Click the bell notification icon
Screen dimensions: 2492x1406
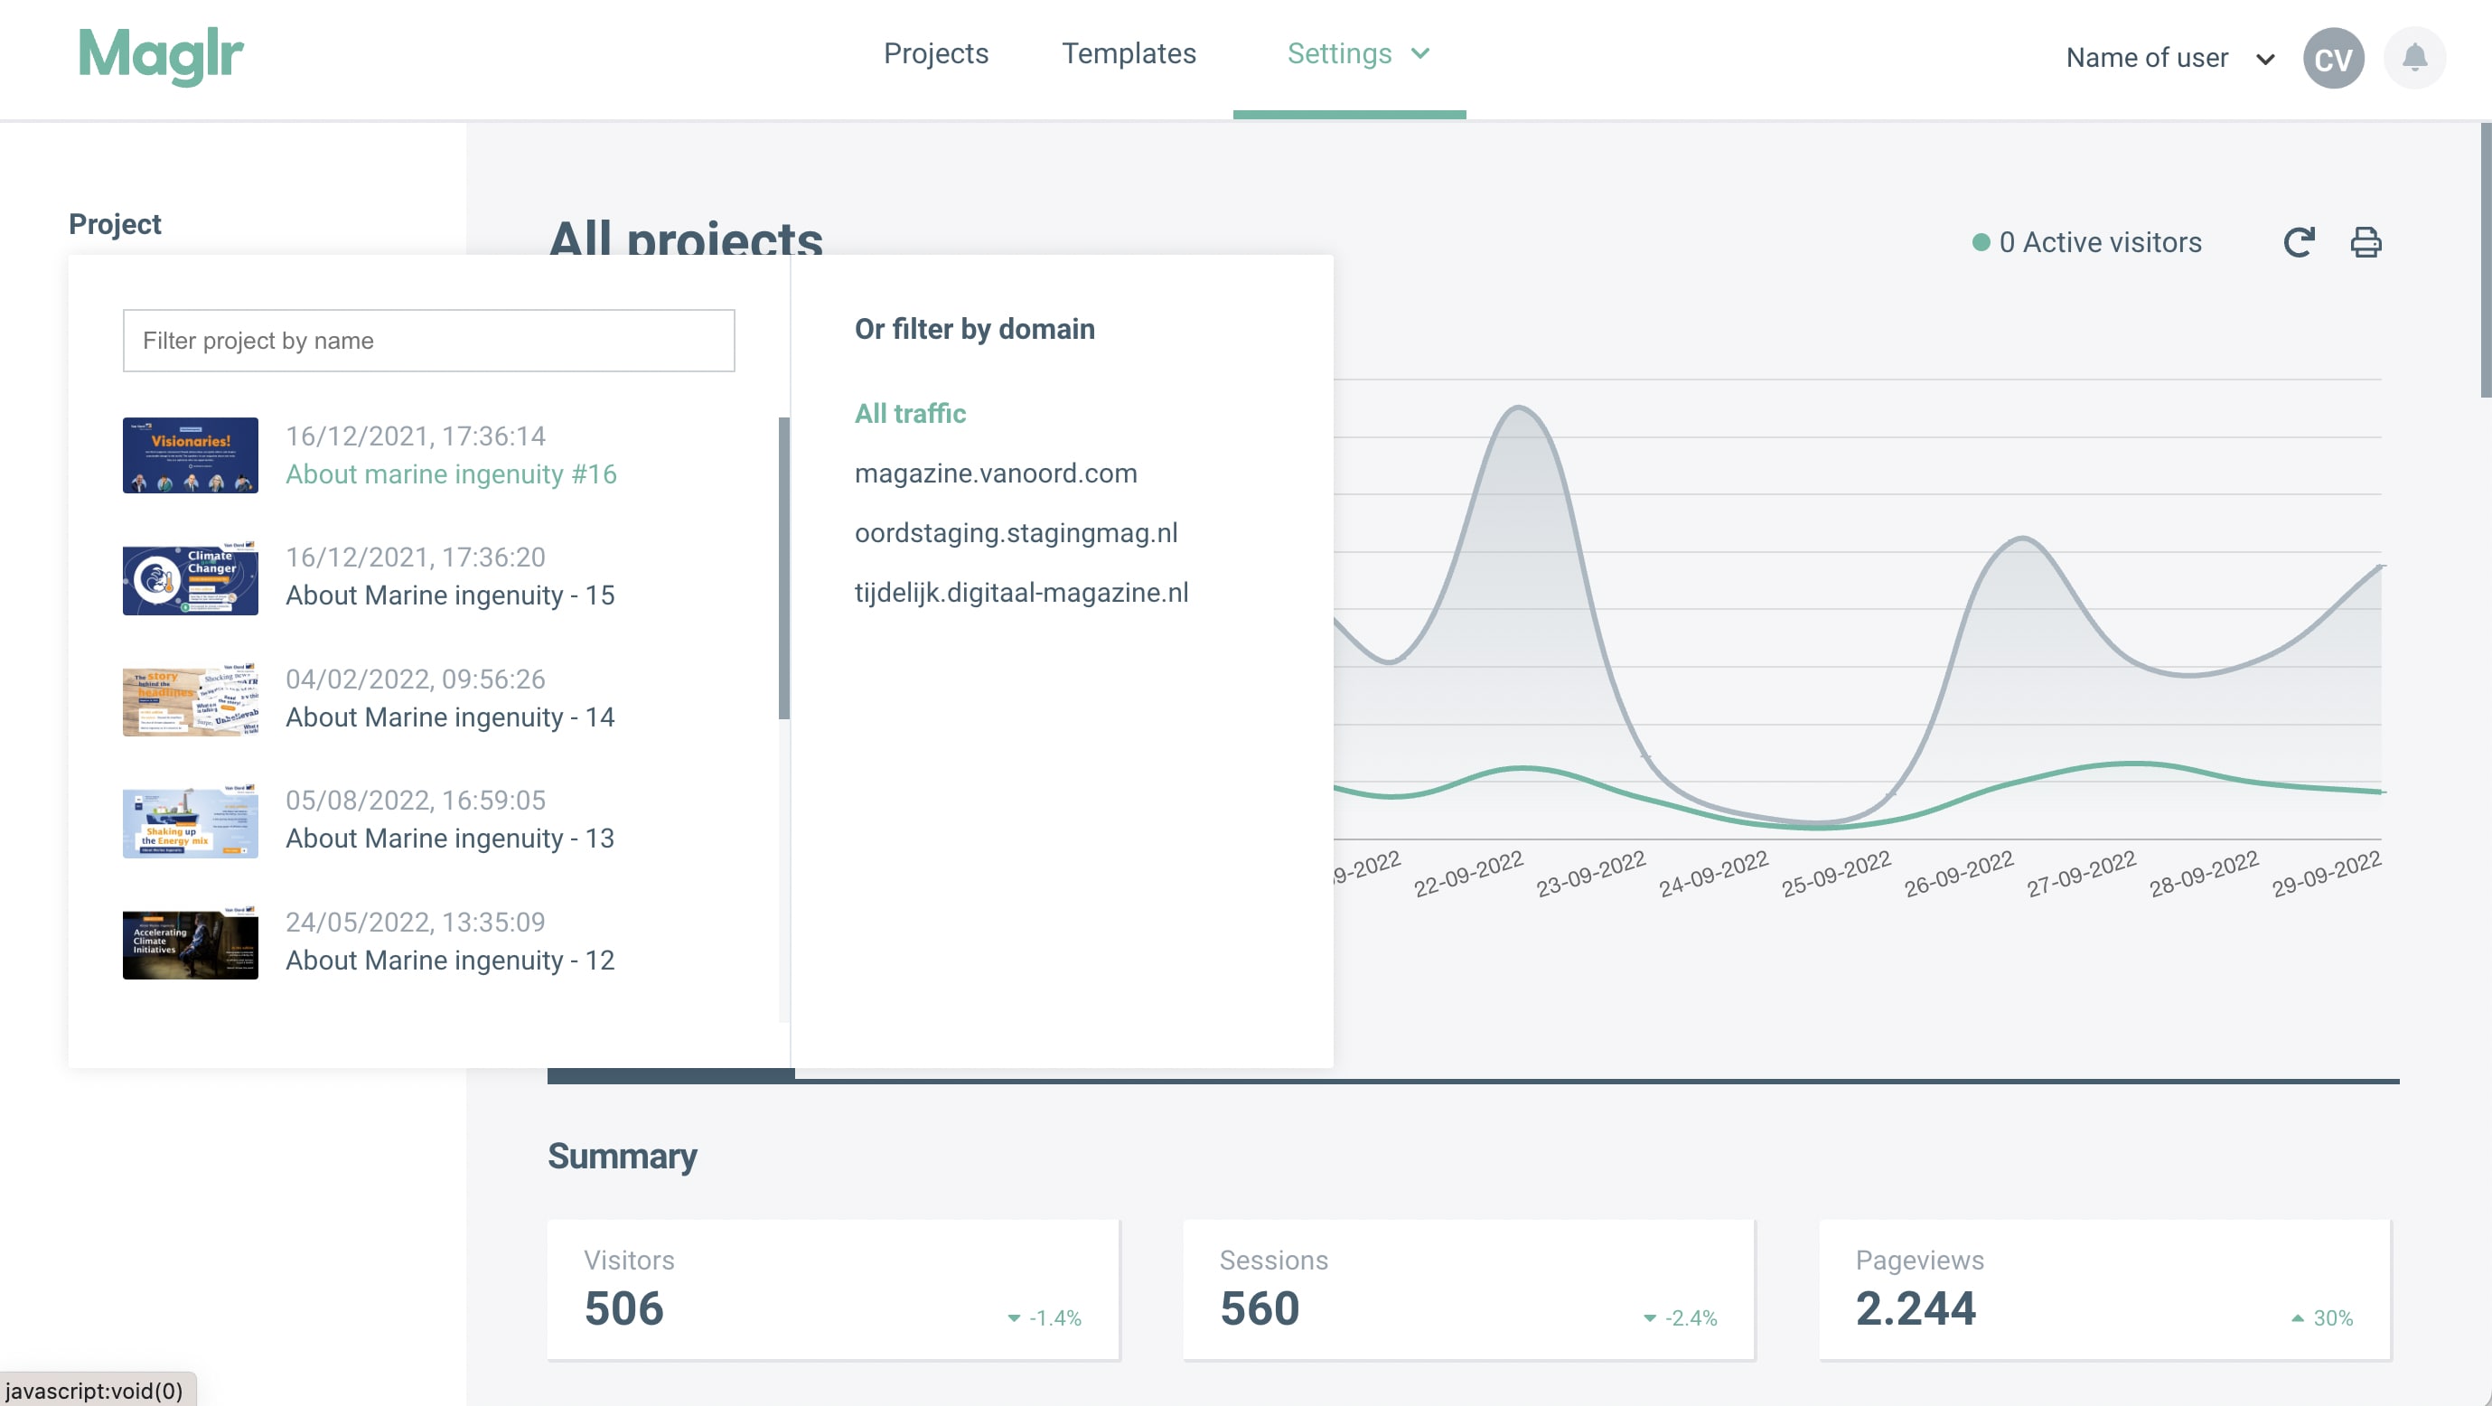tap(2413, 57)
